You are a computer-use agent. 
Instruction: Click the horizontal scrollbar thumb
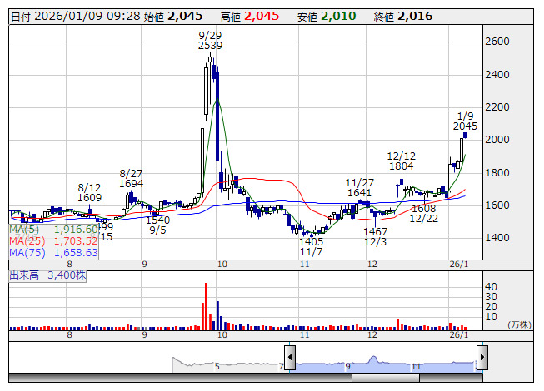click(x=386, y=378)
